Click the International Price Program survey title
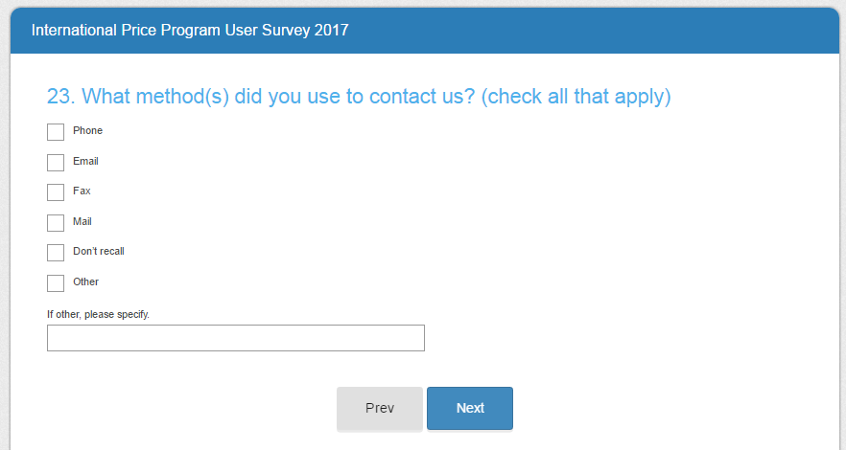 point(190,31)
